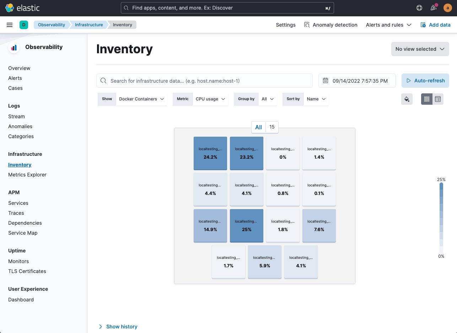This screenshot has width=457, height=333.
Task: Open User Experience Dashboard
Action: point(21,300)
